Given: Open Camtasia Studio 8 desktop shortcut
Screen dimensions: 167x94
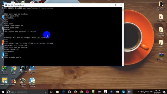Looking at the screenshot, I should tap(23, 83).
